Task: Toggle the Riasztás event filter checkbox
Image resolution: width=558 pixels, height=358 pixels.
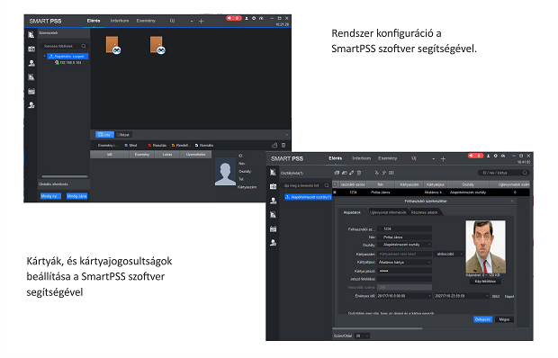Action: coord(149,146)
